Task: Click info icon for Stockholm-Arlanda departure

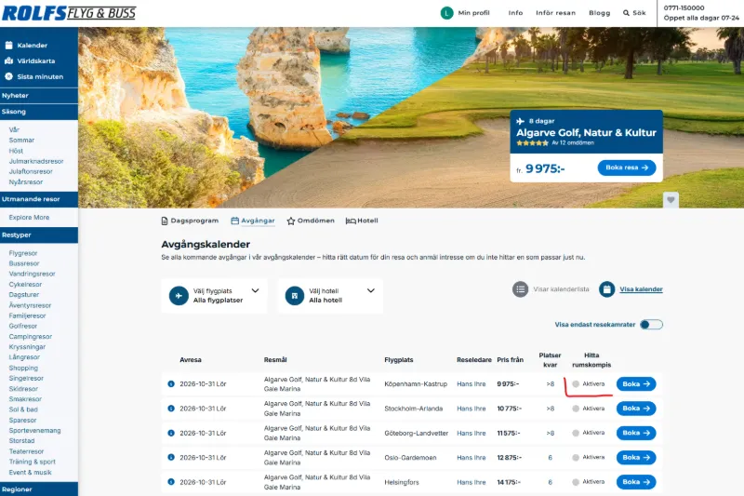Action: 171,409
